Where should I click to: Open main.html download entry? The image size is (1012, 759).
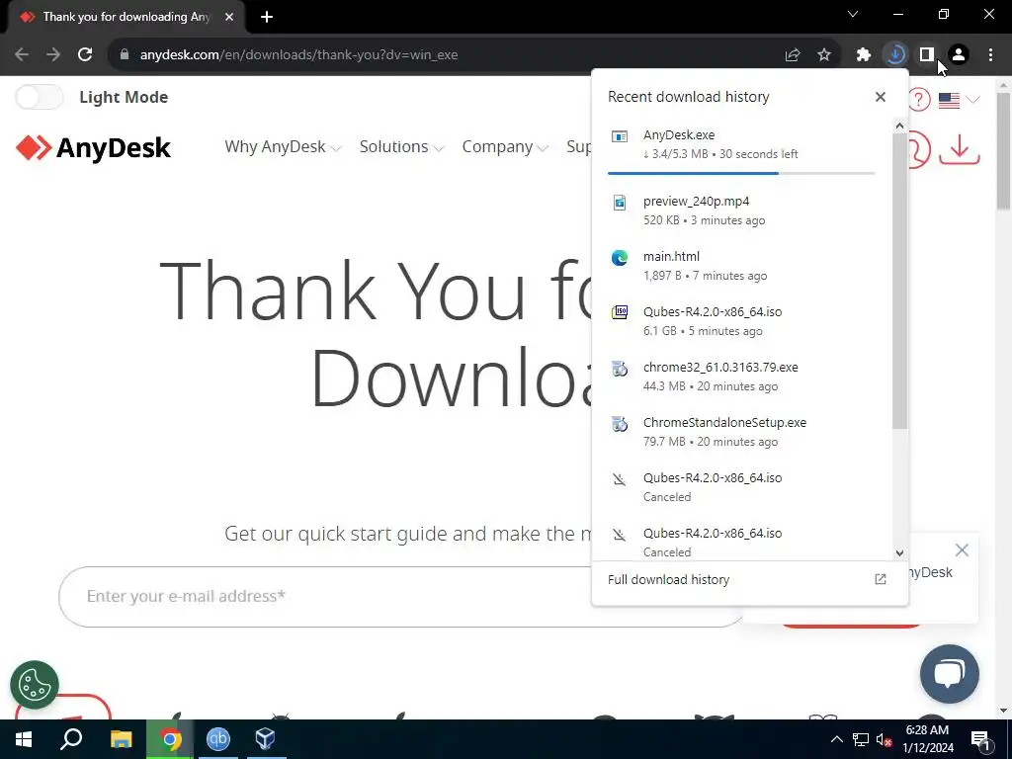click(741, 266)
